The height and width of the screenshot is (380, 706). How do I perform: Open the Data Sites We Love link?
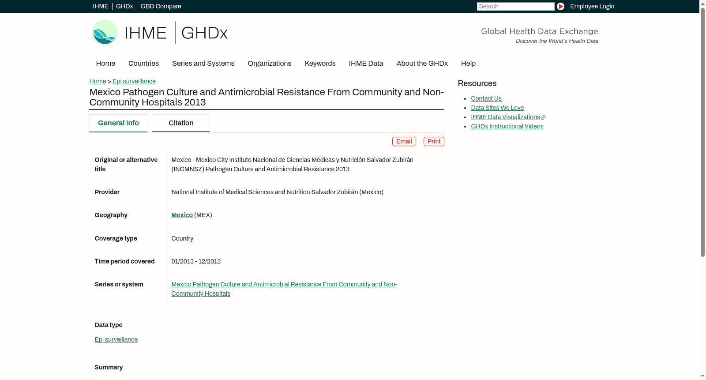point(497,108)
